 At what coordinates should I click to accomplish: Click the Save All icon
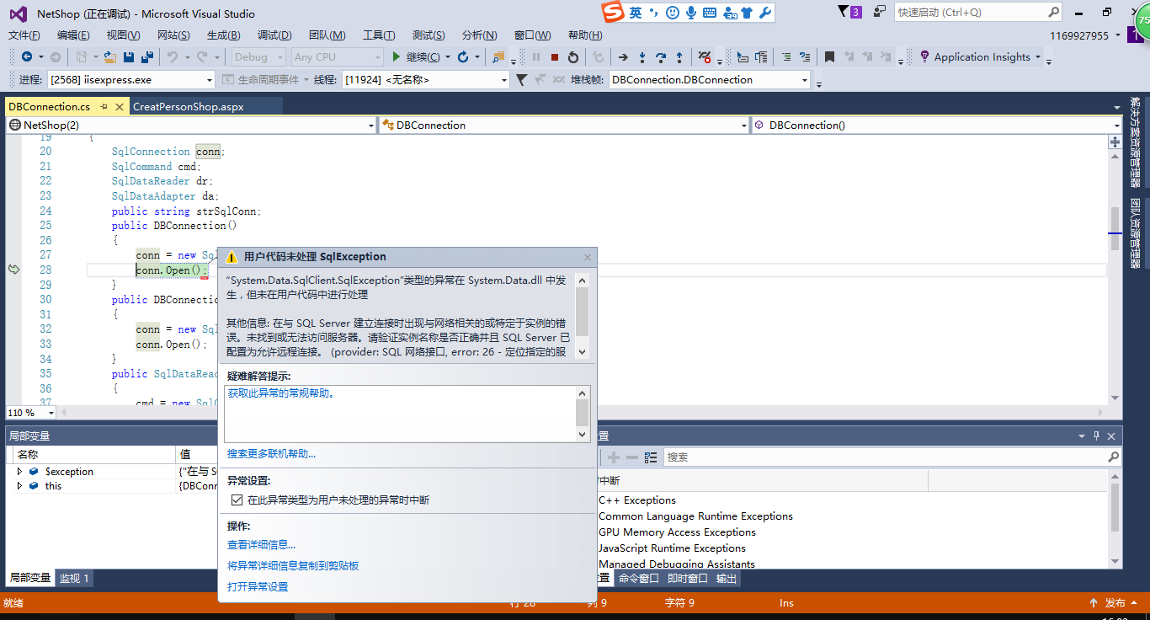pos(147,57)
